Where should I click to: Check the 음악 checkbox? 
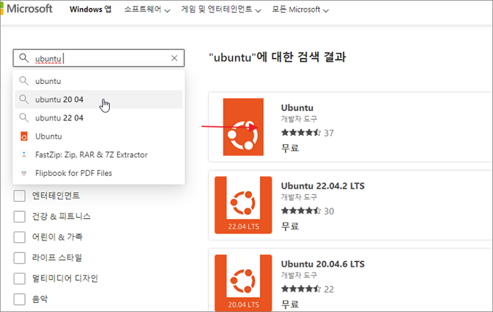[x=19, y=299]
